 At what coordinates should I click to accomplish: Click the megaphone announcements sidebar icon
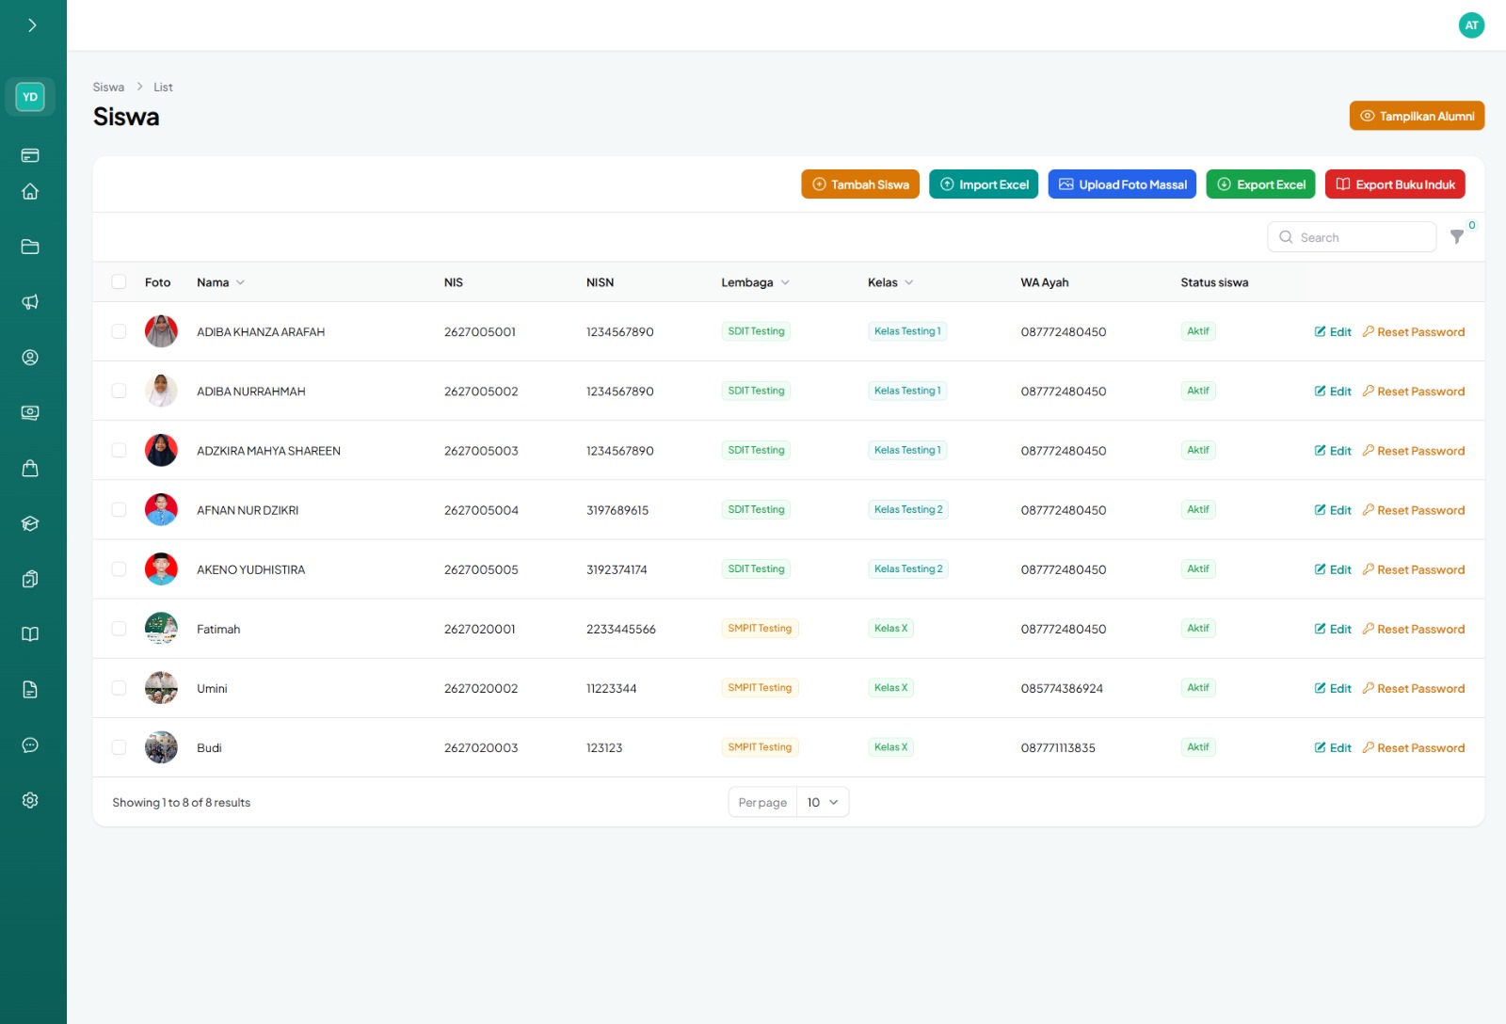tap(30, 302)
